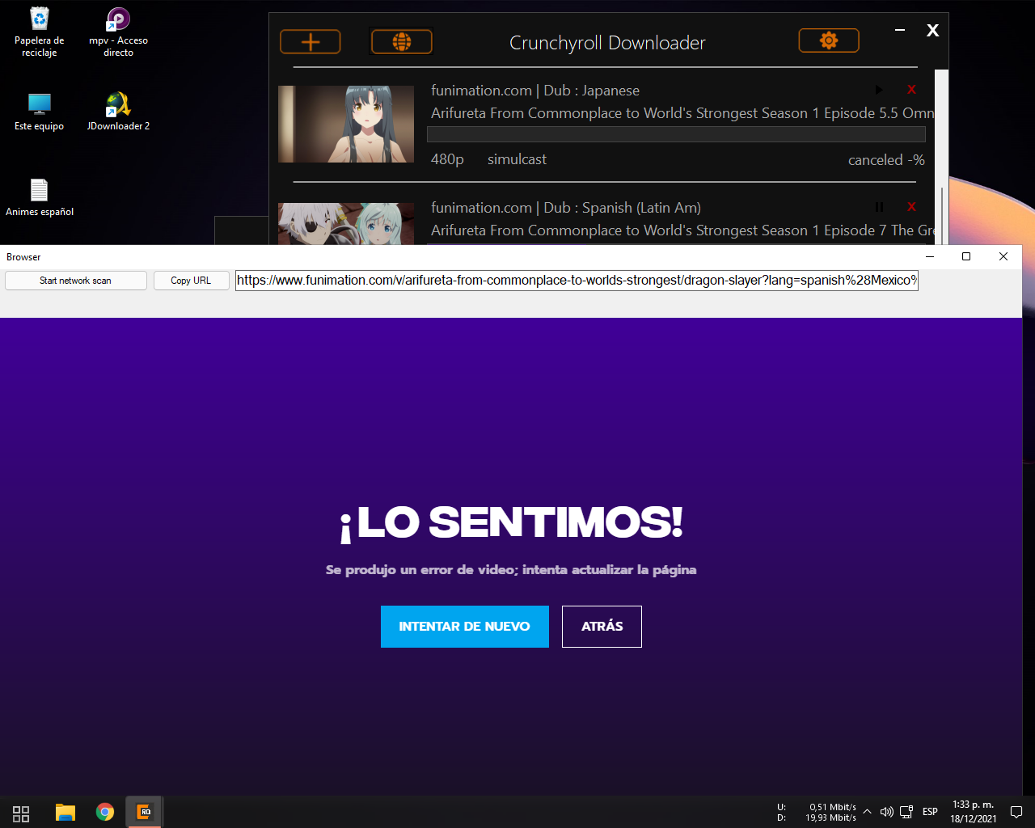Click Start network scan button
Image resolution: width=1035 pixels, height=828 pixels.
click(x=76, y=281)
